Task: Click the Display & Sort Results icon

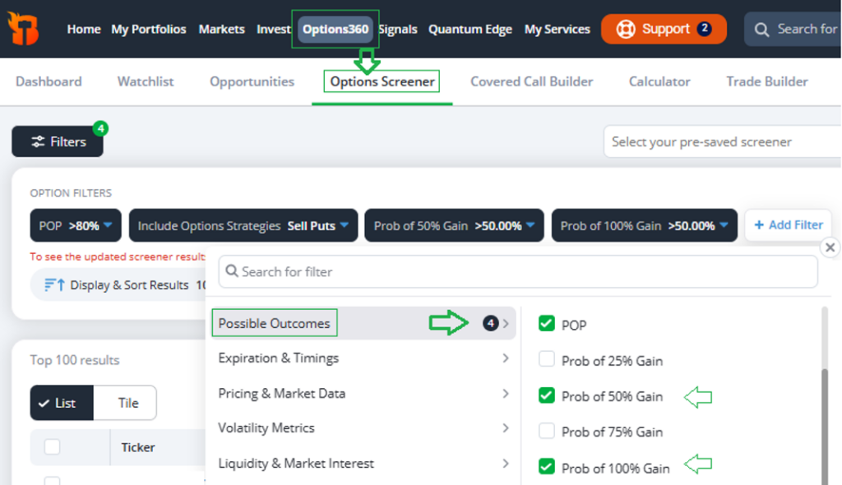Action: click(54, 284)
